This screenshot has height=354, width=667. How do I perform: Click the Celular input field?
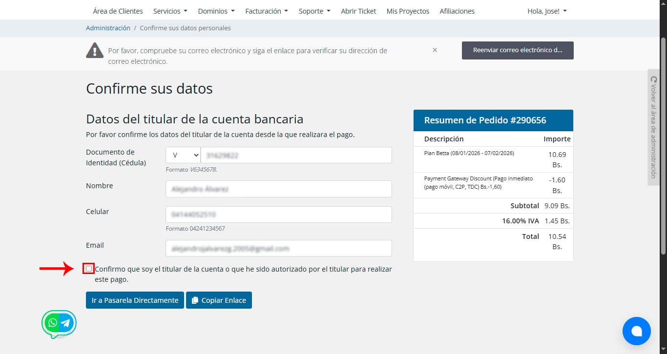pyautogui.click(x=279, y=215)
